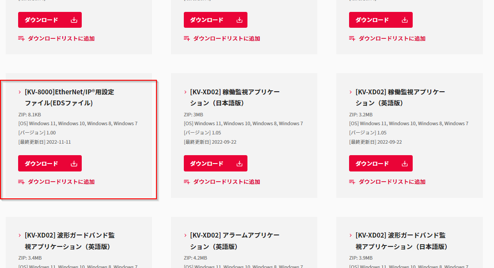Click date 2022-09-22 under 稼働監視アプリケーション 英語版
Screen dimensions: 494x268
tap(375, 142)
